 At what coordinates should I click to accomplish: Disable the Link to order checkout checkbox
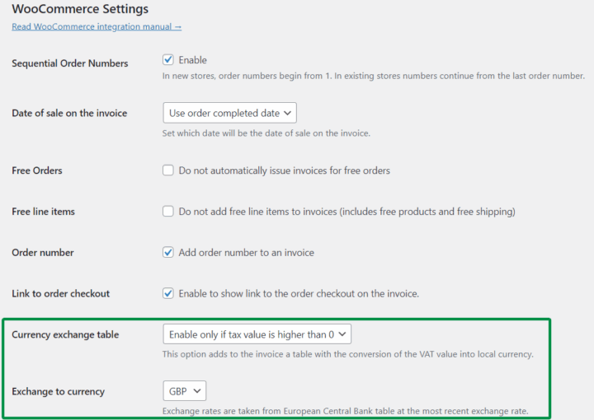pyautogui.click(x=168, y=293)
